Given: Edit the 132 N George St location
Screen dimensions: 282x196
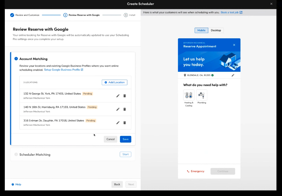Looking at the screenshot, I should (x=118, y=96).
